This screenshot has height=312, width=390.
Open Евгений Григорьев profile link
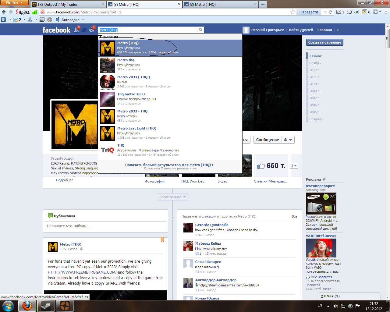264,30
